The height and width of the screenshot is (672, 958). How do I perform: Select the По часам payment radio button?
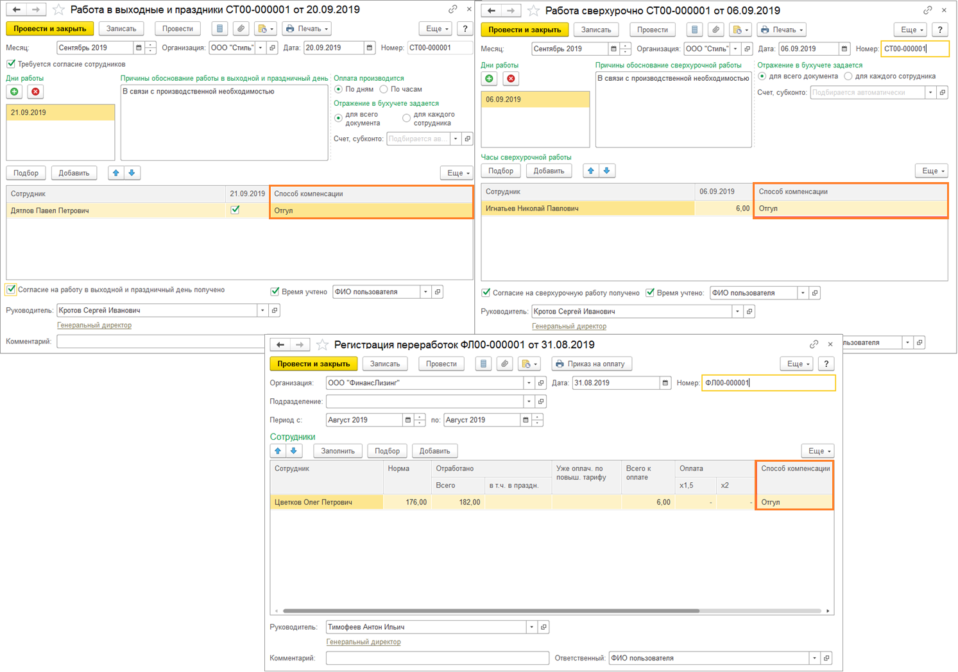point(384,89)
